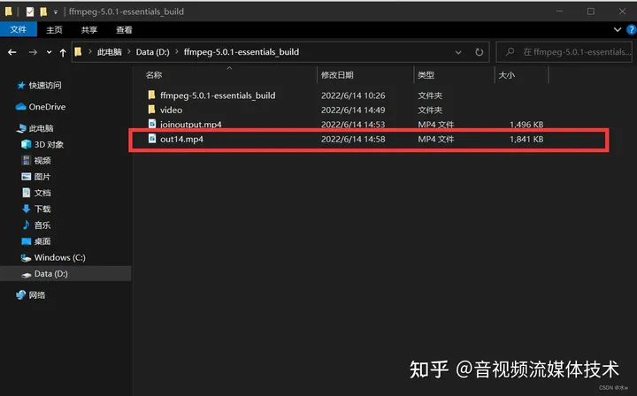
Task: Refresh the current folder
Action: [x=480, y=52]
